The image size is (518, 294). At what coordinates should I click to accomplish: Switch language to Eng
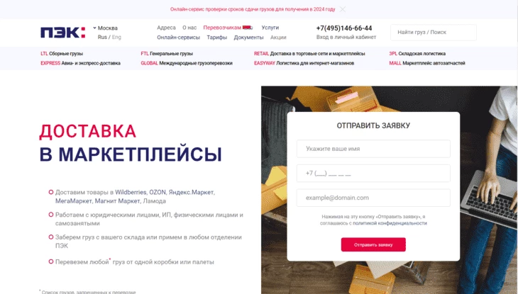click(116, 38)
